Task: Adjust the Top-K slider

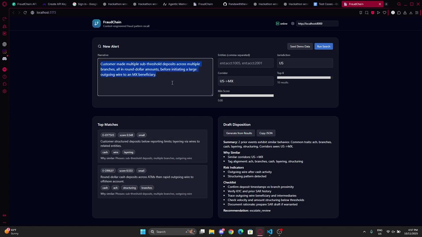Action: [x=305, y=78]
